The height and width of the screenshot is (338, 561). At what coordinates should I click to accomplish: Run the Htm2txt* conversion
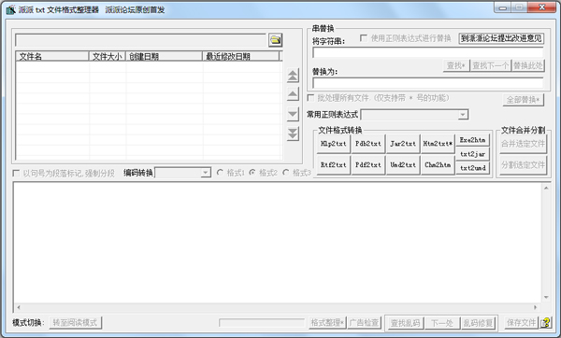438,144
